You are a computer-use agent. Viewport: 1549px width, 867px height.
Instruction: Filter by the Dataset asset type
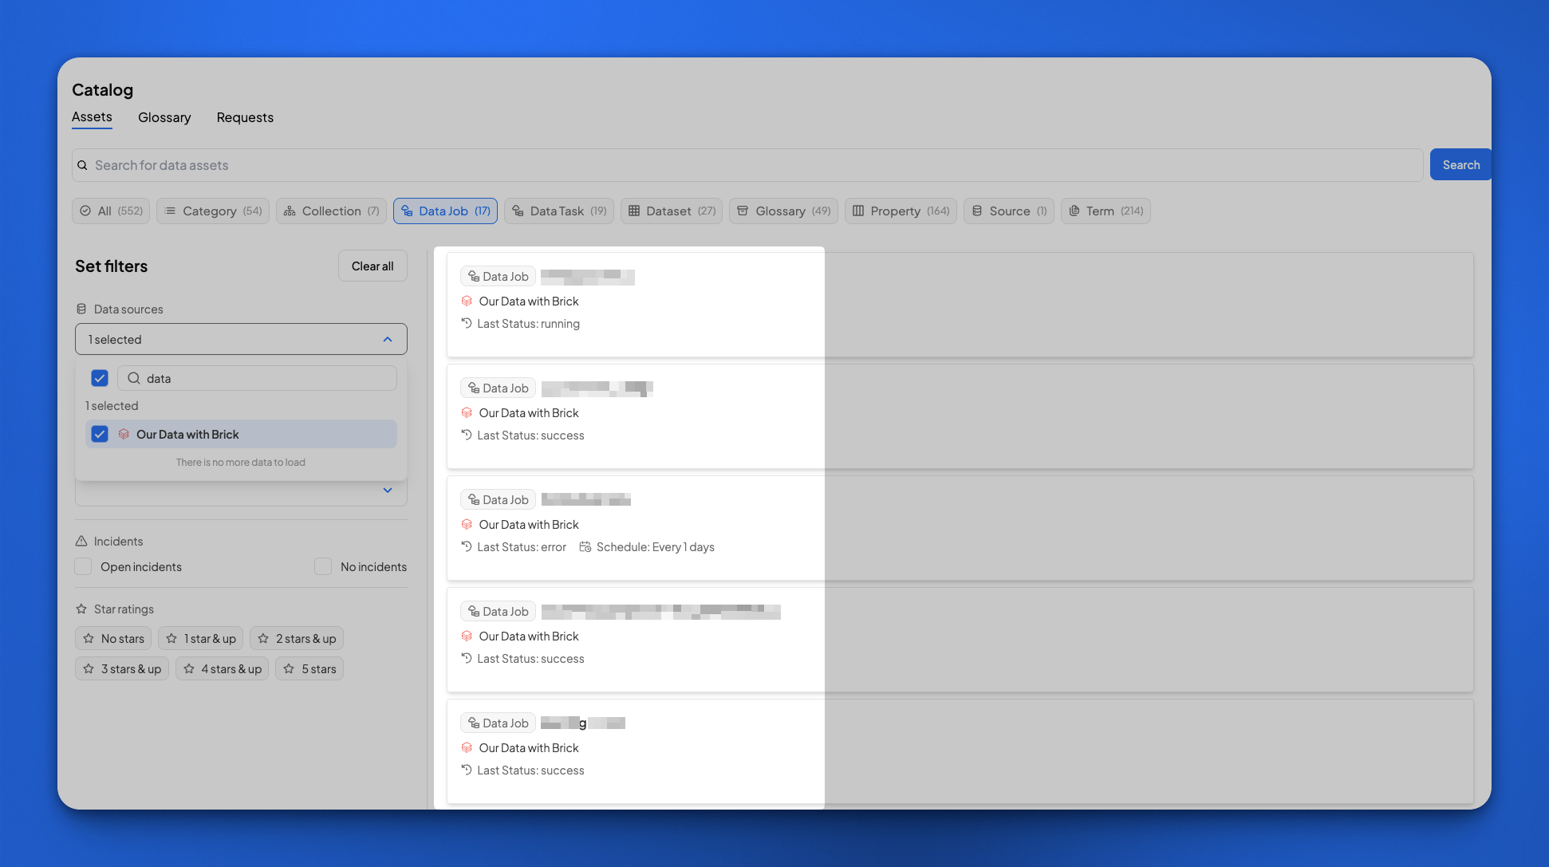click(672, 211)
